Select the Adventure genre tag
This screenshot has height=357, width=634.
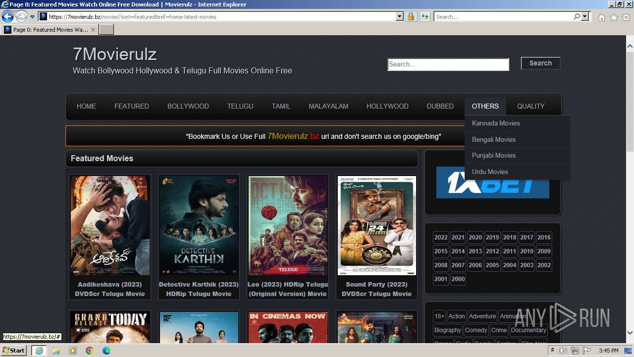pyautogui.click(x=482, y=316)
